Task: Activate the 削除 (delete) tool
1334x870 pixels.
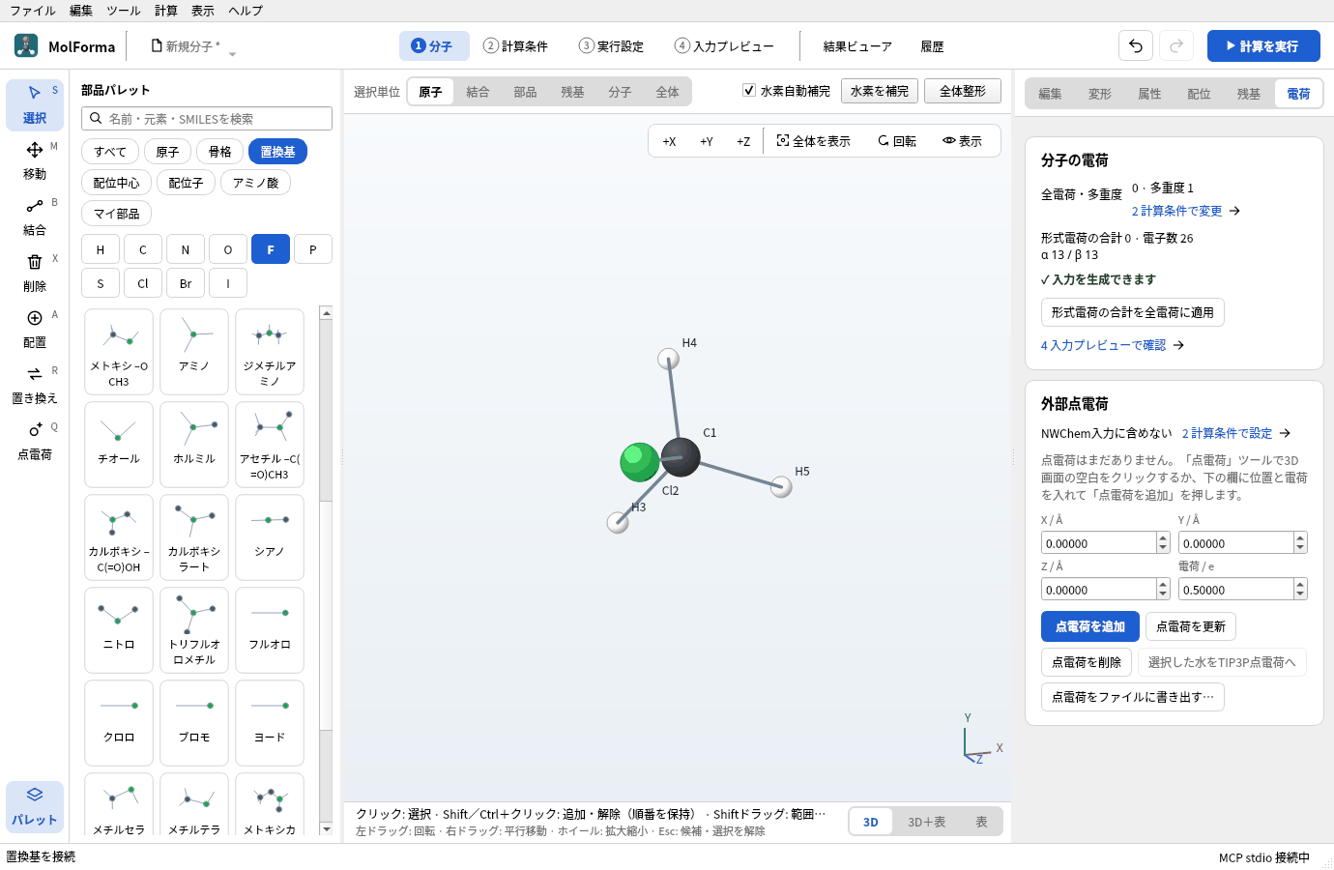Action: (35, 273)
